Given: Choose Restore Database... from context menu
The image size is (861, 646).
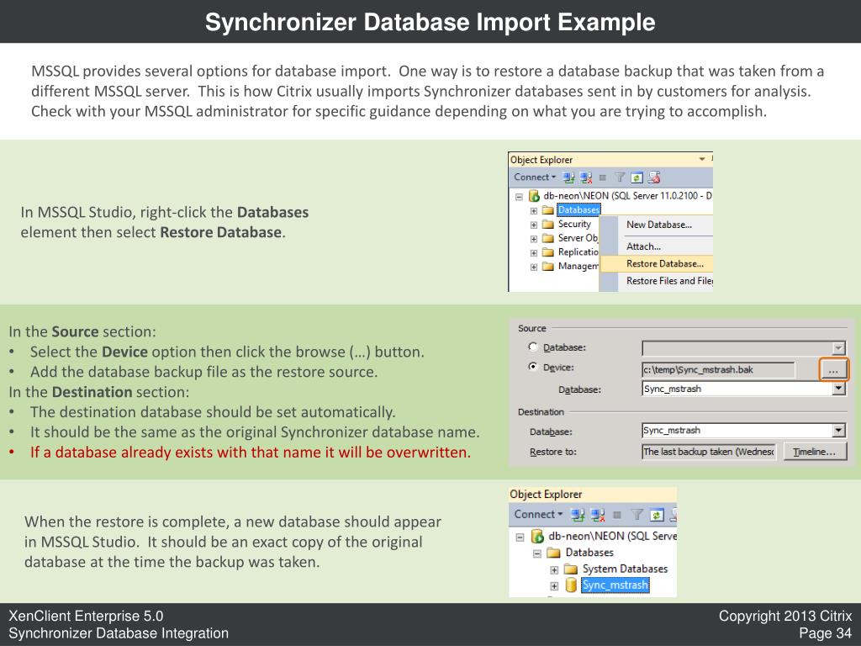Looking at the screenshot, I should [x=657, y=263].
